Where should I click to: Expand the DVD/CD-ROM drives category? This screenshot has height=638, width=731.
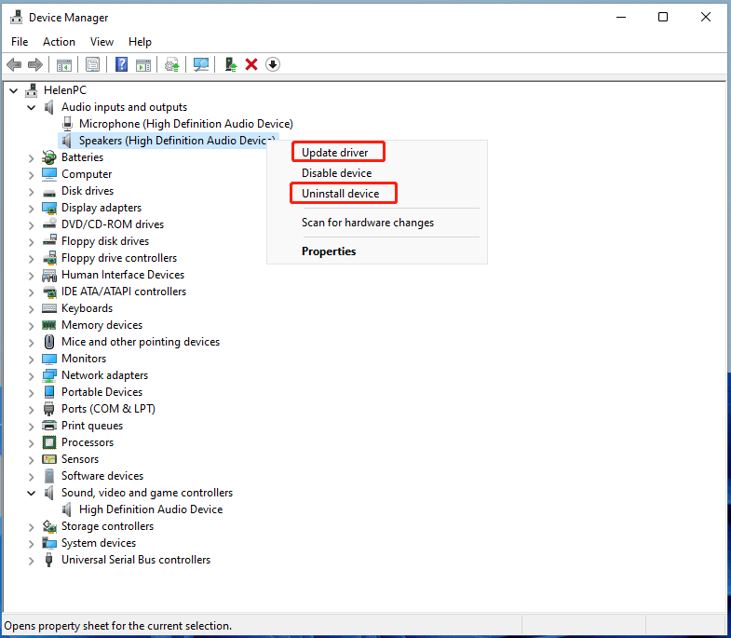pyautogui.click(x=32, y=225)
